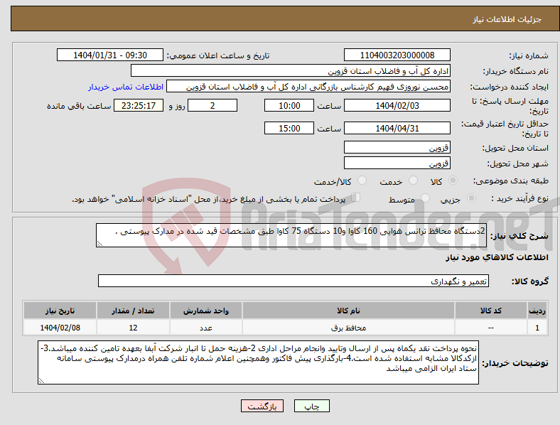Click the announcement date field 1404/01/31 - 09:30
Screen dimensions: 560x425
point(110,55)
